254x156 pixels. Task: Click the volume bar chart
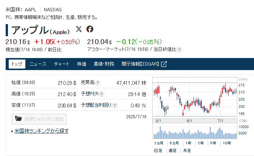point(195,131)
